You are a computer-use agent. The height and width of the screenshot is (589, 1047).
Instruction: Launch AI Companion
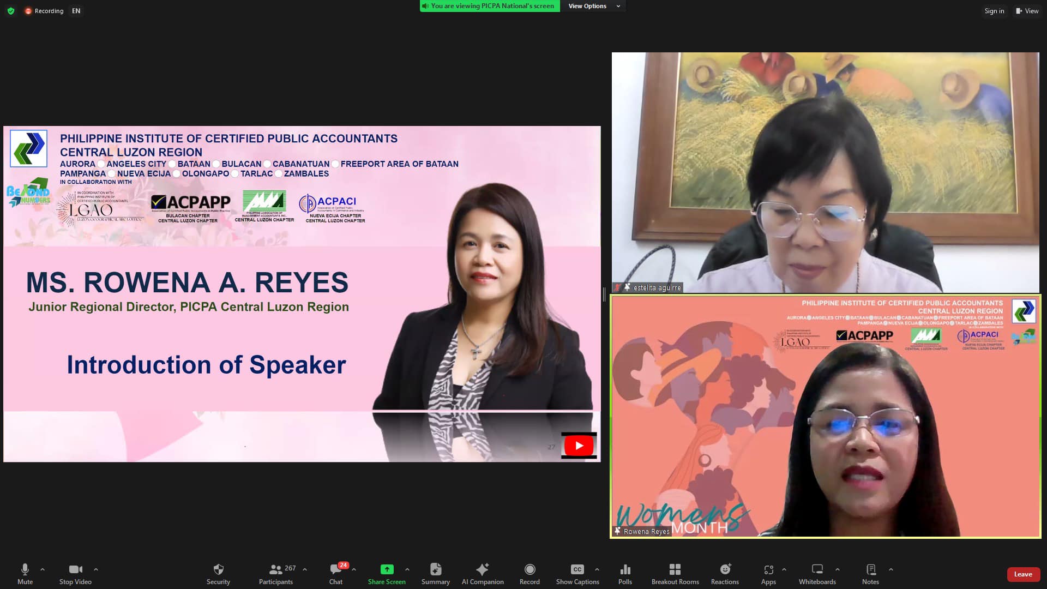pos(483,574)
